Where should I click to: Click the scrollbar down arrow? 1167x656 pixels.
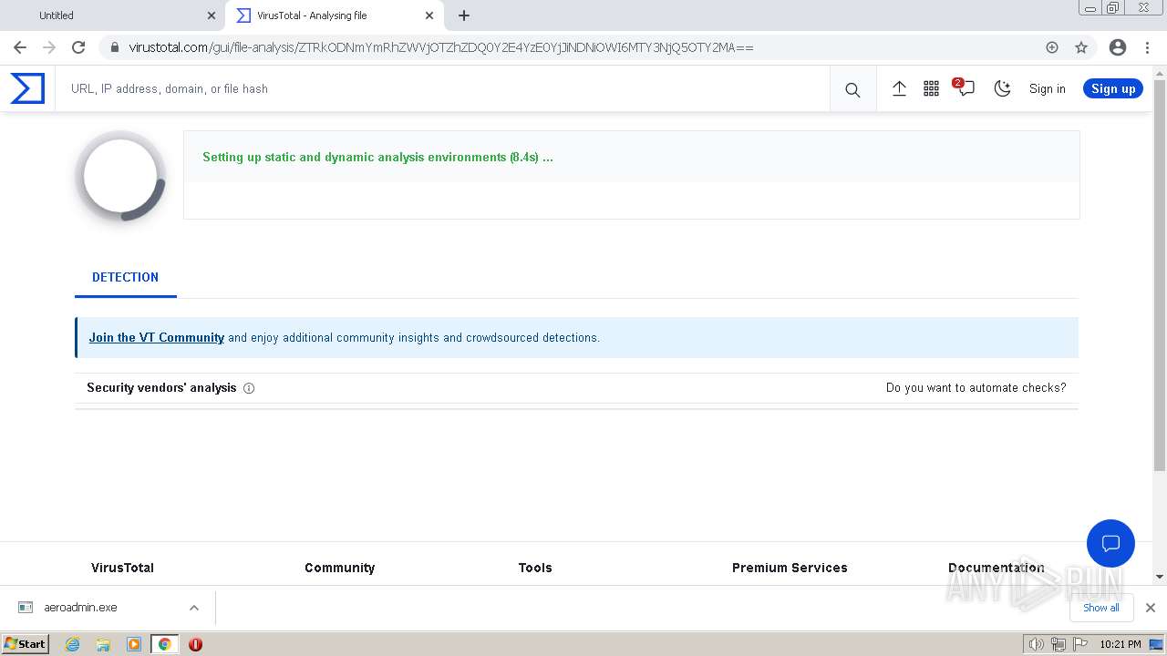point(1160,577)
